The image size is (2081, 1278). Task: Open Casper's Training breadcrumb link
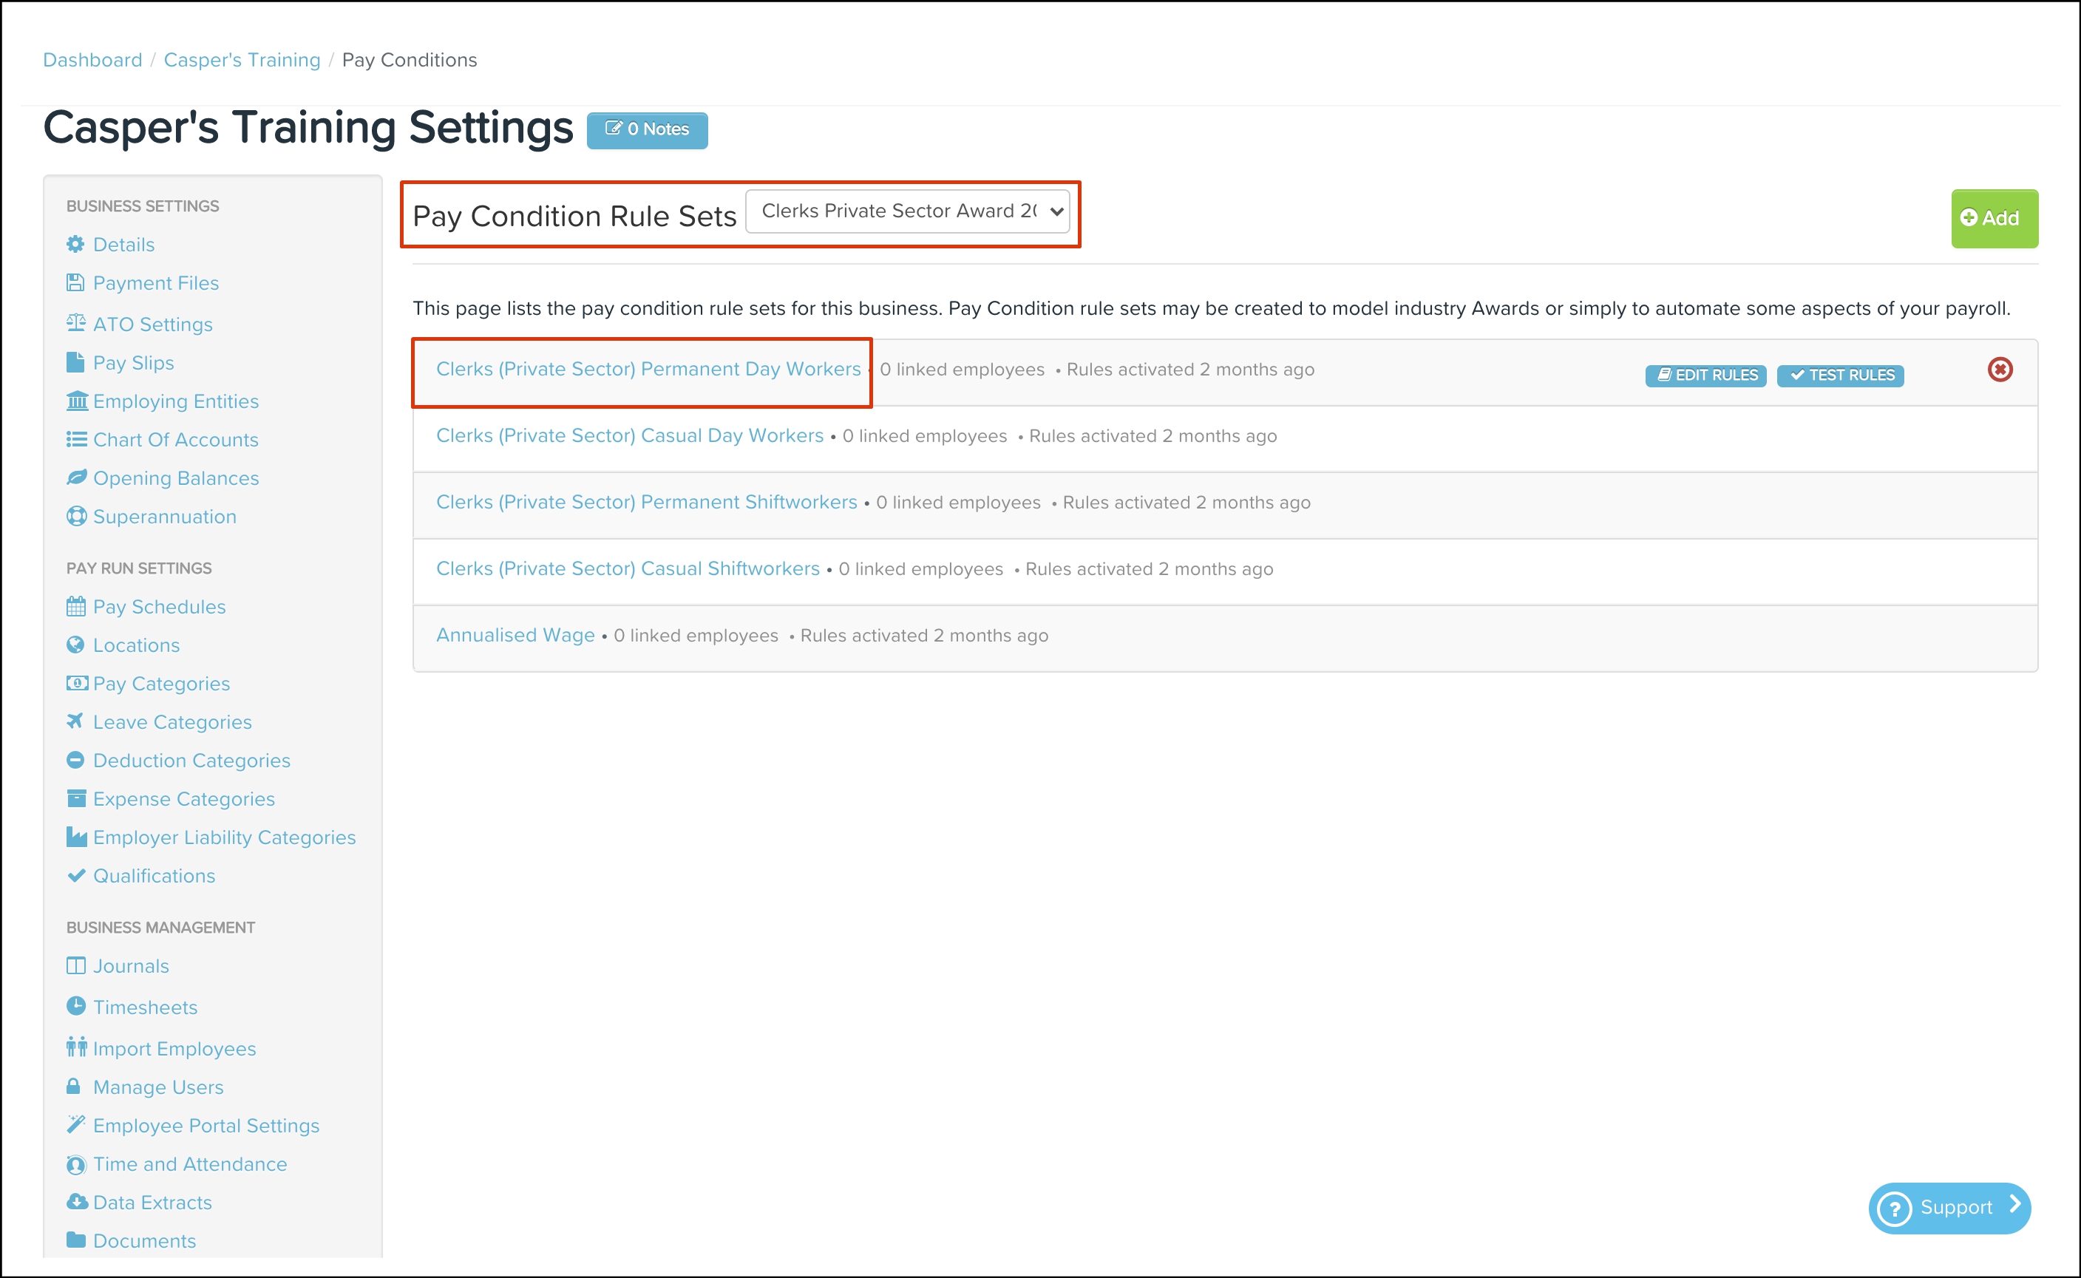[x=242, y=60]
